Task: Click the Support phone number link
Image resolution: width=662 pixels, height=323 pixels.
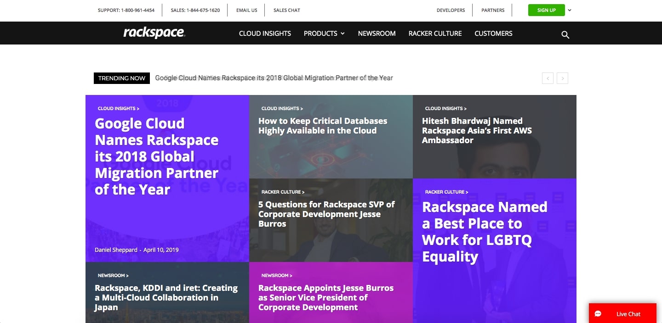Action: coord(126,10)
